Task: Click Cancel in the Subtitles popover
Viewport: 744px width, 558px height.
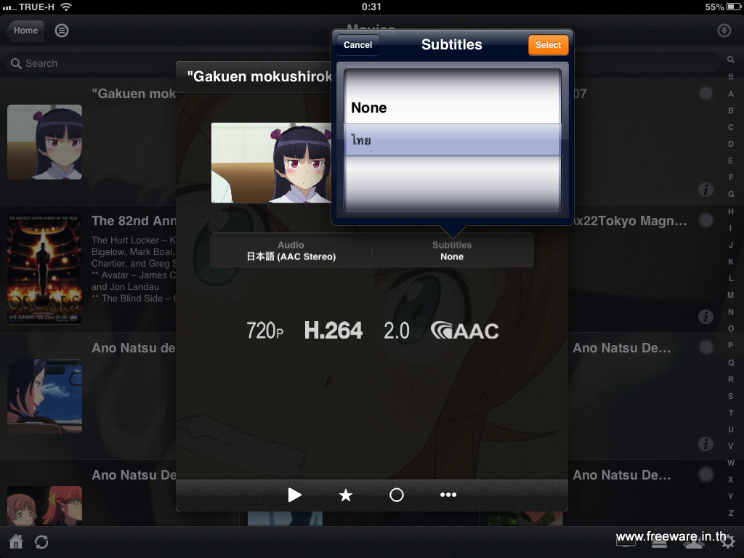Action: click(x=357, y=45)
